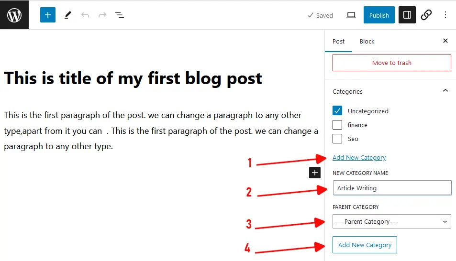Toggle the Settings sidebar icon
The image size is (456, 261).
click(x=407, y=15)
